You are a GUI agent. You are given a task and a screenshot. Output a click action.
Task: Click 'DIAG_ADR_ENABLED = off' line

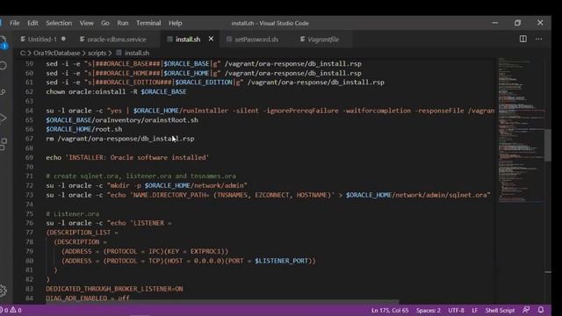click(88, 298)
